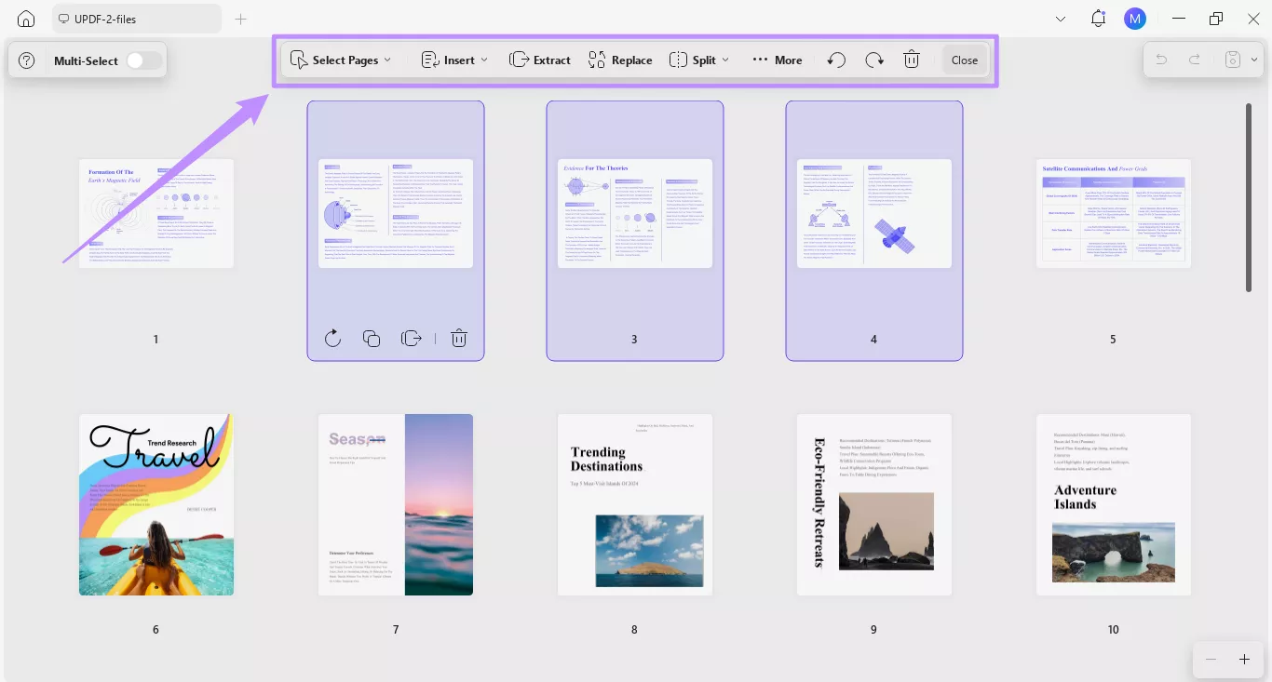Open the Select Pages dropdown

pyautogui.click(x=341, y=59)
